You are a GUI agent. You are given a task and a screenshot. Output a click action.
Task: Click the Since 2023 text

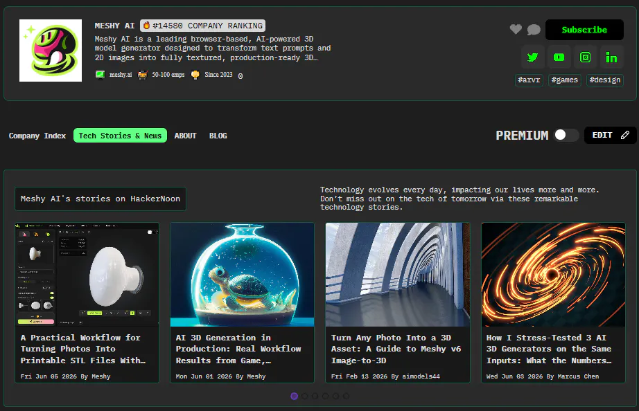218,75
